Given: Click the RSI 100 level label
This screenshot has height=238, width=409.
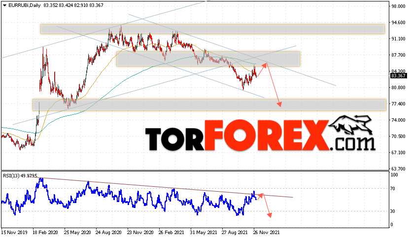Looking at the screenshot, I should click(x=394, y=175).
